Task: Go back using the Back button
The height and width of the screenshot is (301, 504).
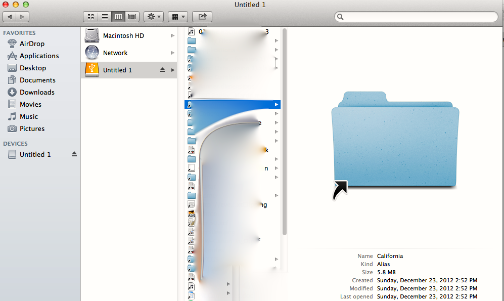Action: tap(9, 16)
